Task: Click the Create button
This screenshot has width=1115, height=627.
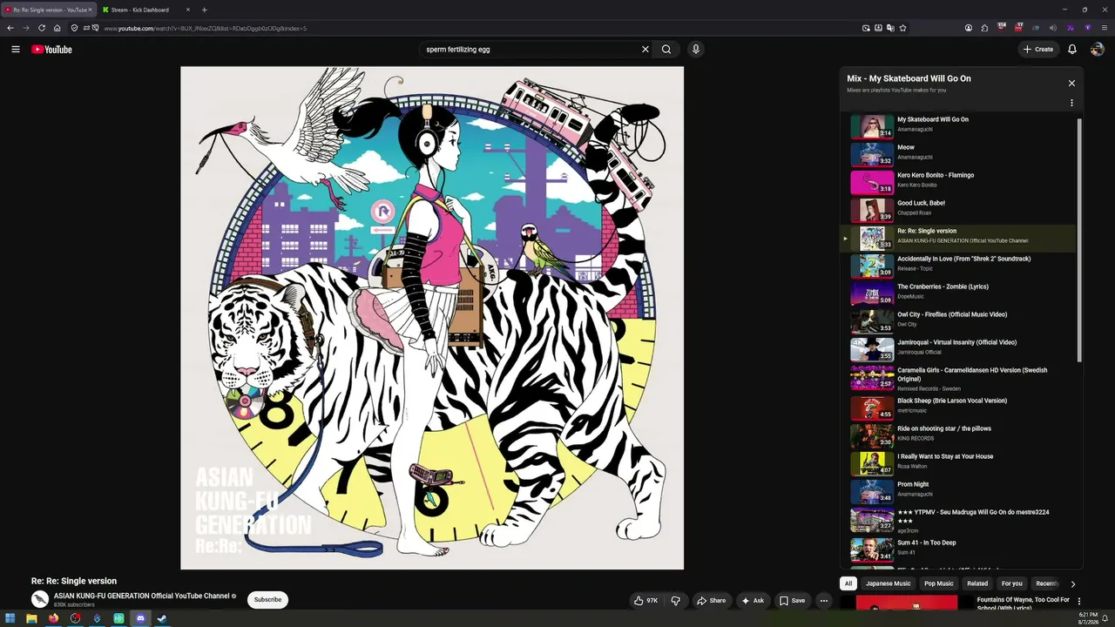Action: (1038, 50)
